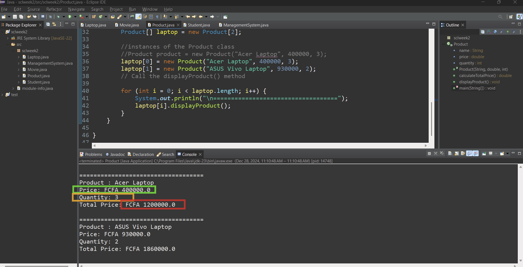Click the Open Console icon
This screenshot has height=267, width=523.
[x=502, y=154]
